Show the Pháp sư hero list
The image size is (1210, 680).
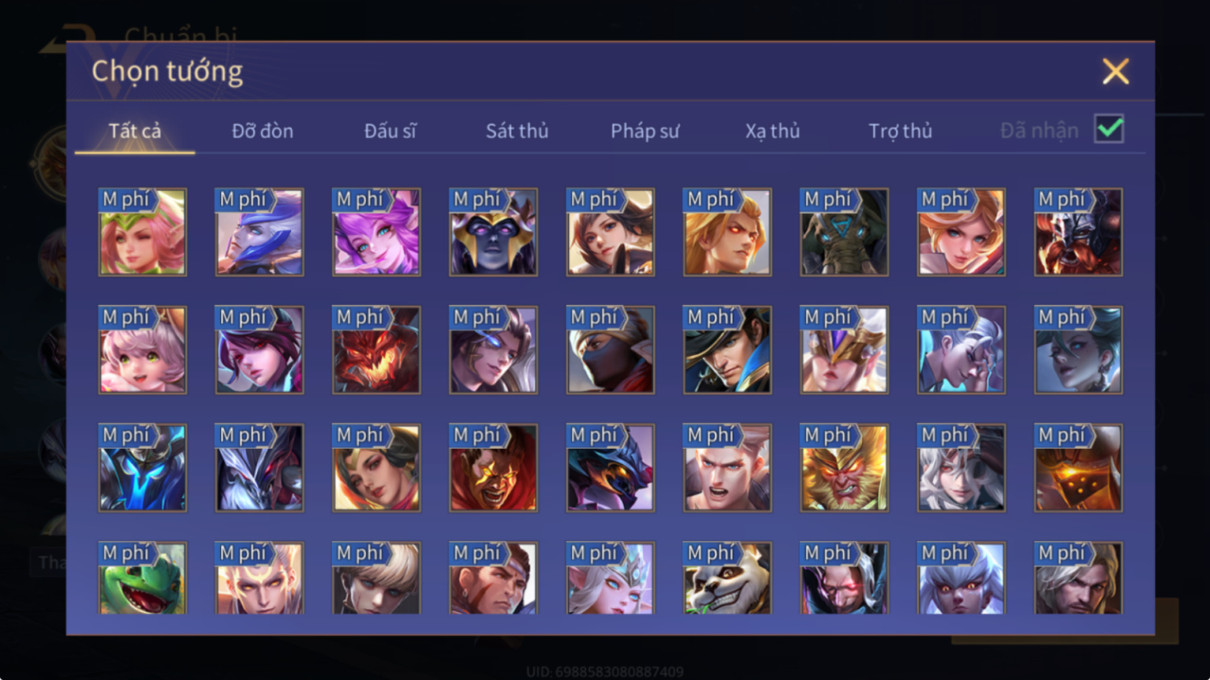click(645, 131)
